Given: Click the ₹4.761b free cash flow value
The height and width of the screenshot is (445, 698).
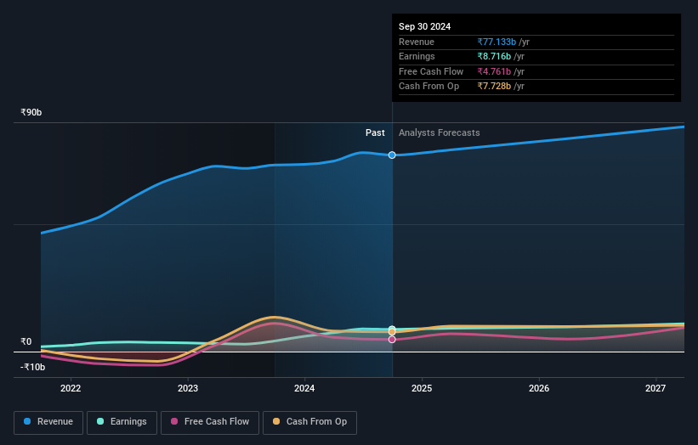Looking at the screenshot, I should 494,71.
